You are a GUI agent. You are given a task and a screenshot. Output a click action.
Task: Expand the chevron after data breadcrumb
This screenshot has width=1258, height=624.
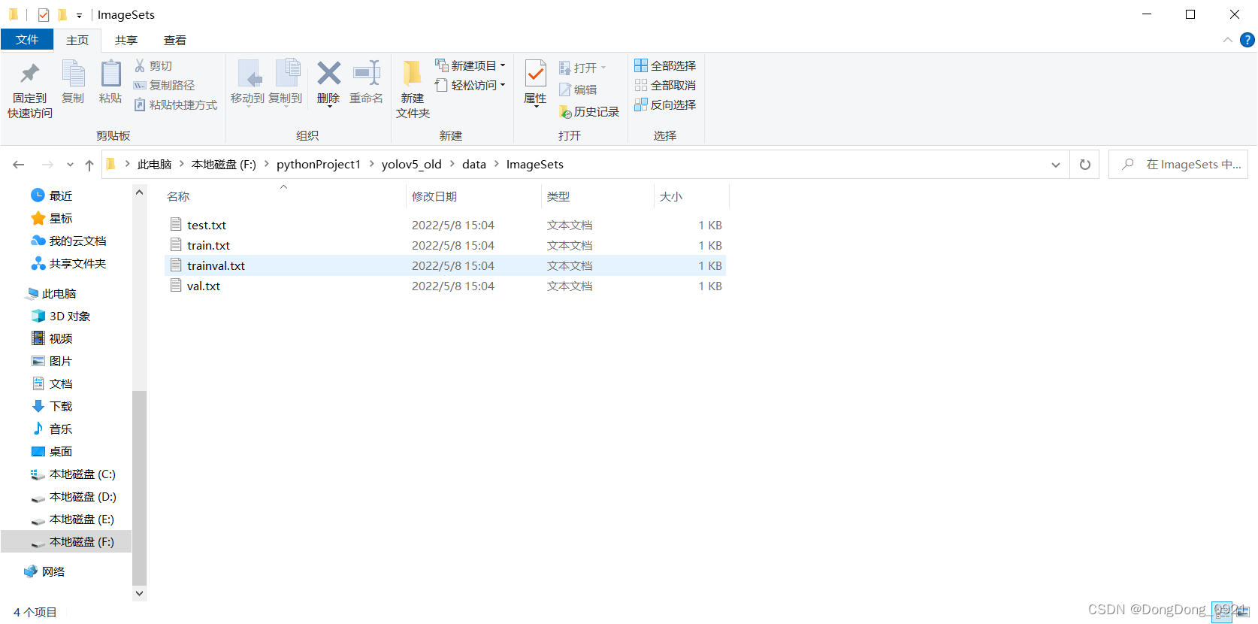point(496,164)
